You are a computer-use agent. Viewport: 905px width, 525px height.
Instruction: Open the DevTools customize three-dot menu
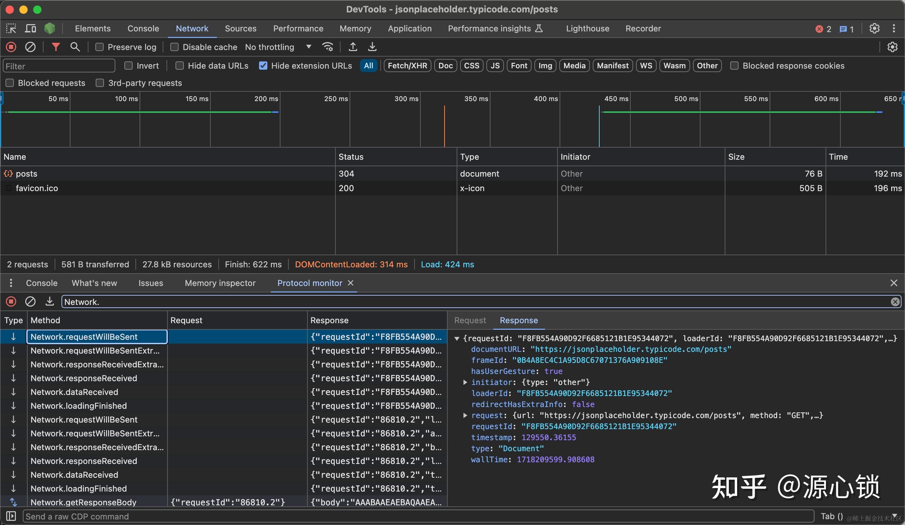pyautogui.click(x=894, y=28)
